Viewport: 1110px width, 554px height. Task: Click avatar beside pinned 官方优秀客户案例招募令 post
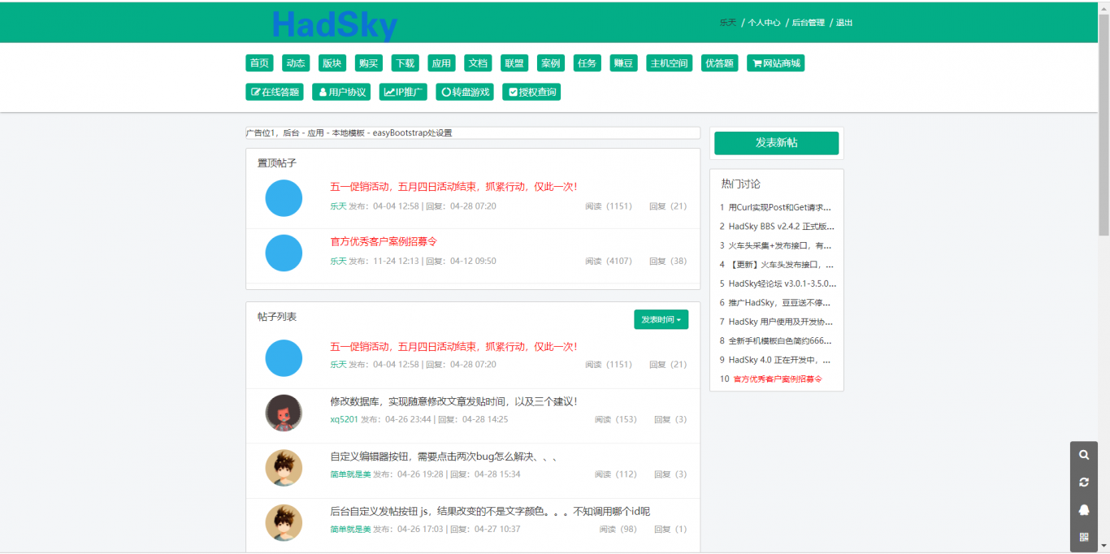pos(284,253)
